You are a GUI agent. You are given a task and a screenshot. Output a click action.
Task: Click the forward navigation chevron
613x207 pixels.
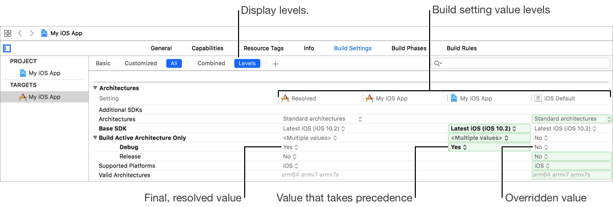tap(32, 33)
